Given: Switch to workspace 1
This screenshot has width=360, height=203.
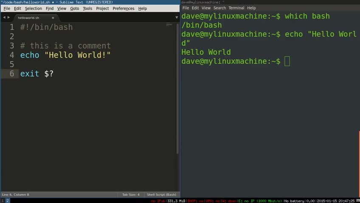Looking at the screenshot, I should pos(3,201).
